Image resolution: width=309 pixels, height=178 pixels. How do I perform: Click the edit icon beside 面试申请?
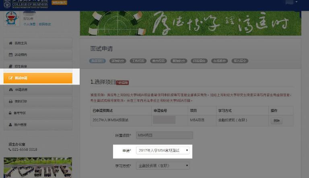coord(11,78)
